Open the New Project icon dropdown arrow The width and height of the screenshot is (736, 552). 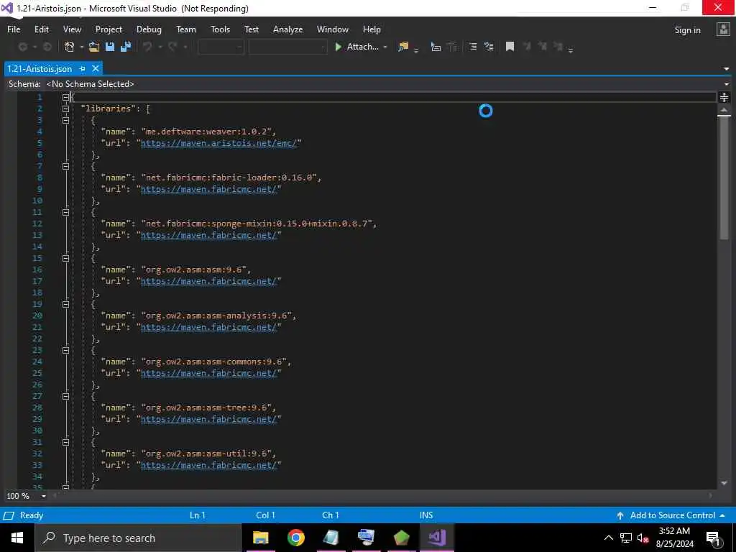pyautogui.click(x=81, y=47)
